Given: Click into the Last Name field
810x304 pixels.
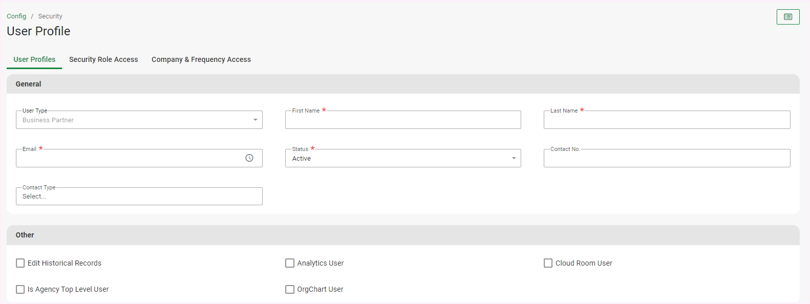Looking at the screenshot, I should [x=666, y=120].
